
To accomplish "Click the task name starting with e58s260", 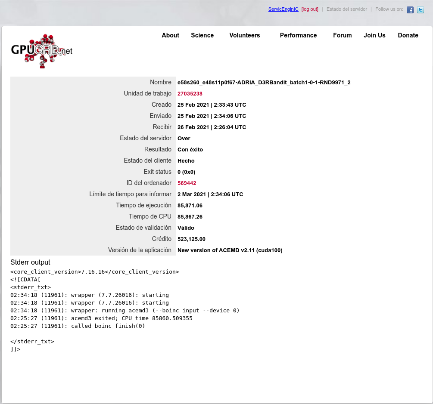I will coord(264,82).
